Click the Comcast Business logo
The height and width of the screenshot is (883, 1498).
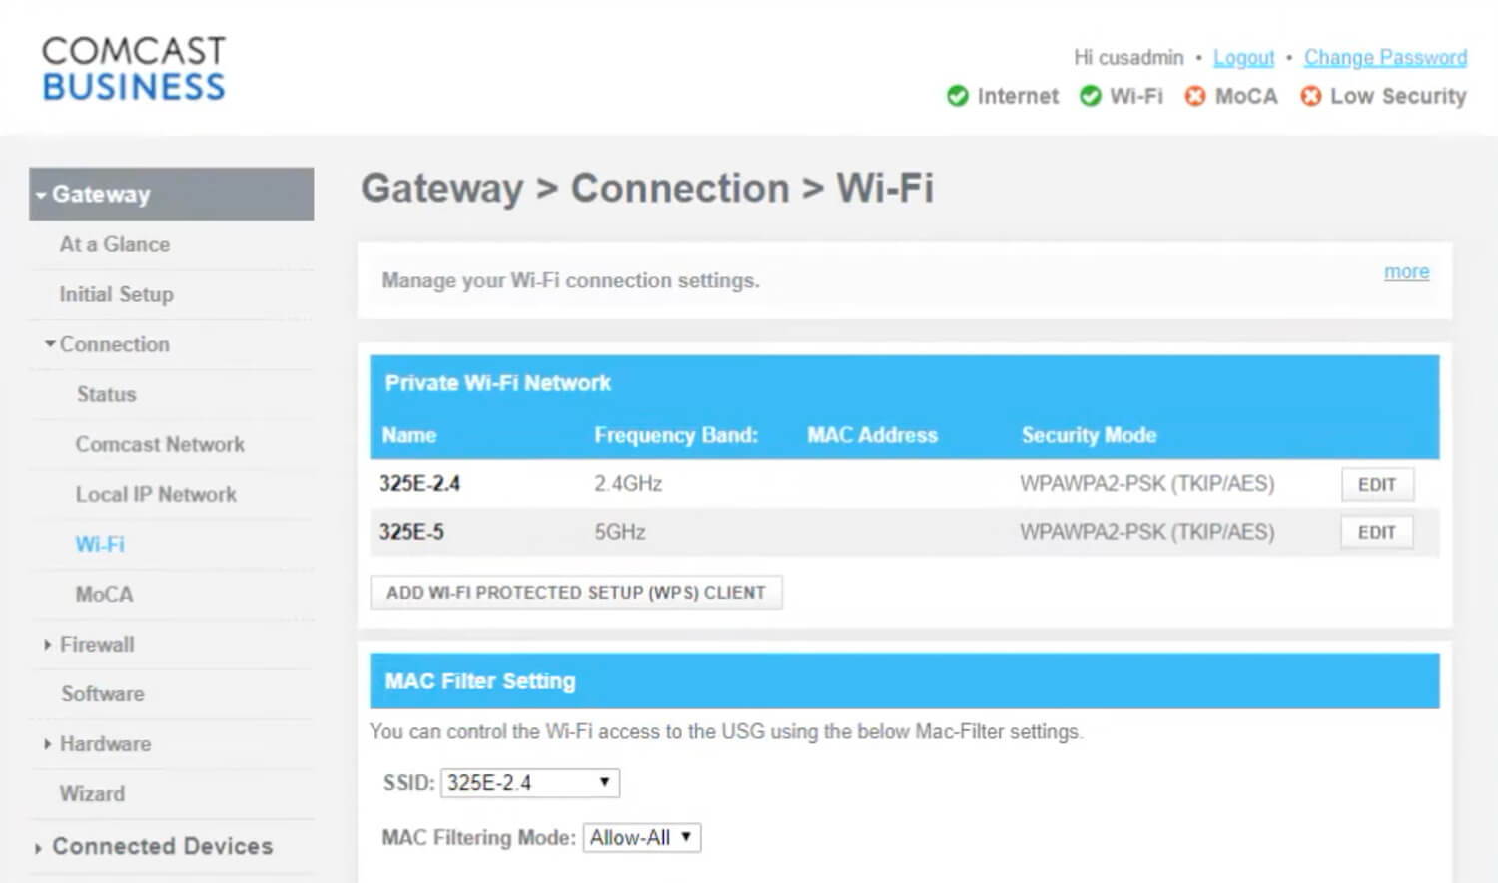(x=133, y=67)
